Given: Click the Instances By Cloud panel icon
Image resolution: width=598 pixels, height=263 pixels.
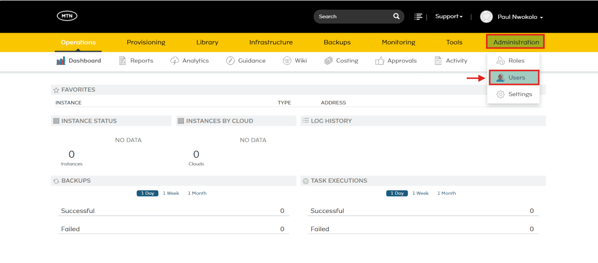Looking at the screenshot, I should [181, 121].
